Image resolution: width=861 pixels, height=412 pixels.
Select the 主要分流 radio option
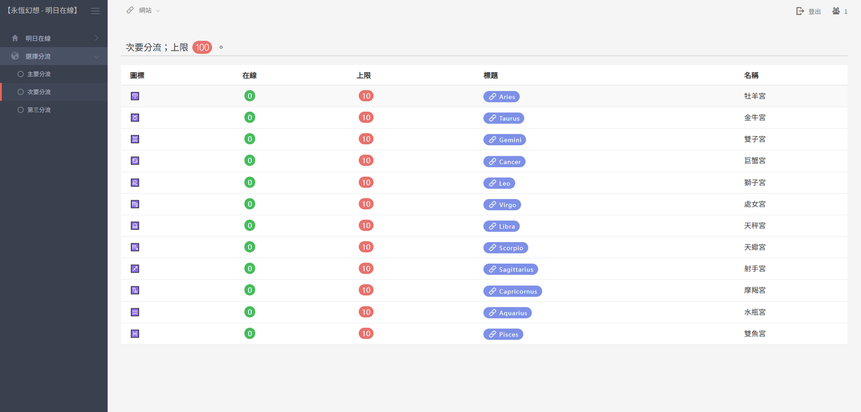tap(21, 74)
